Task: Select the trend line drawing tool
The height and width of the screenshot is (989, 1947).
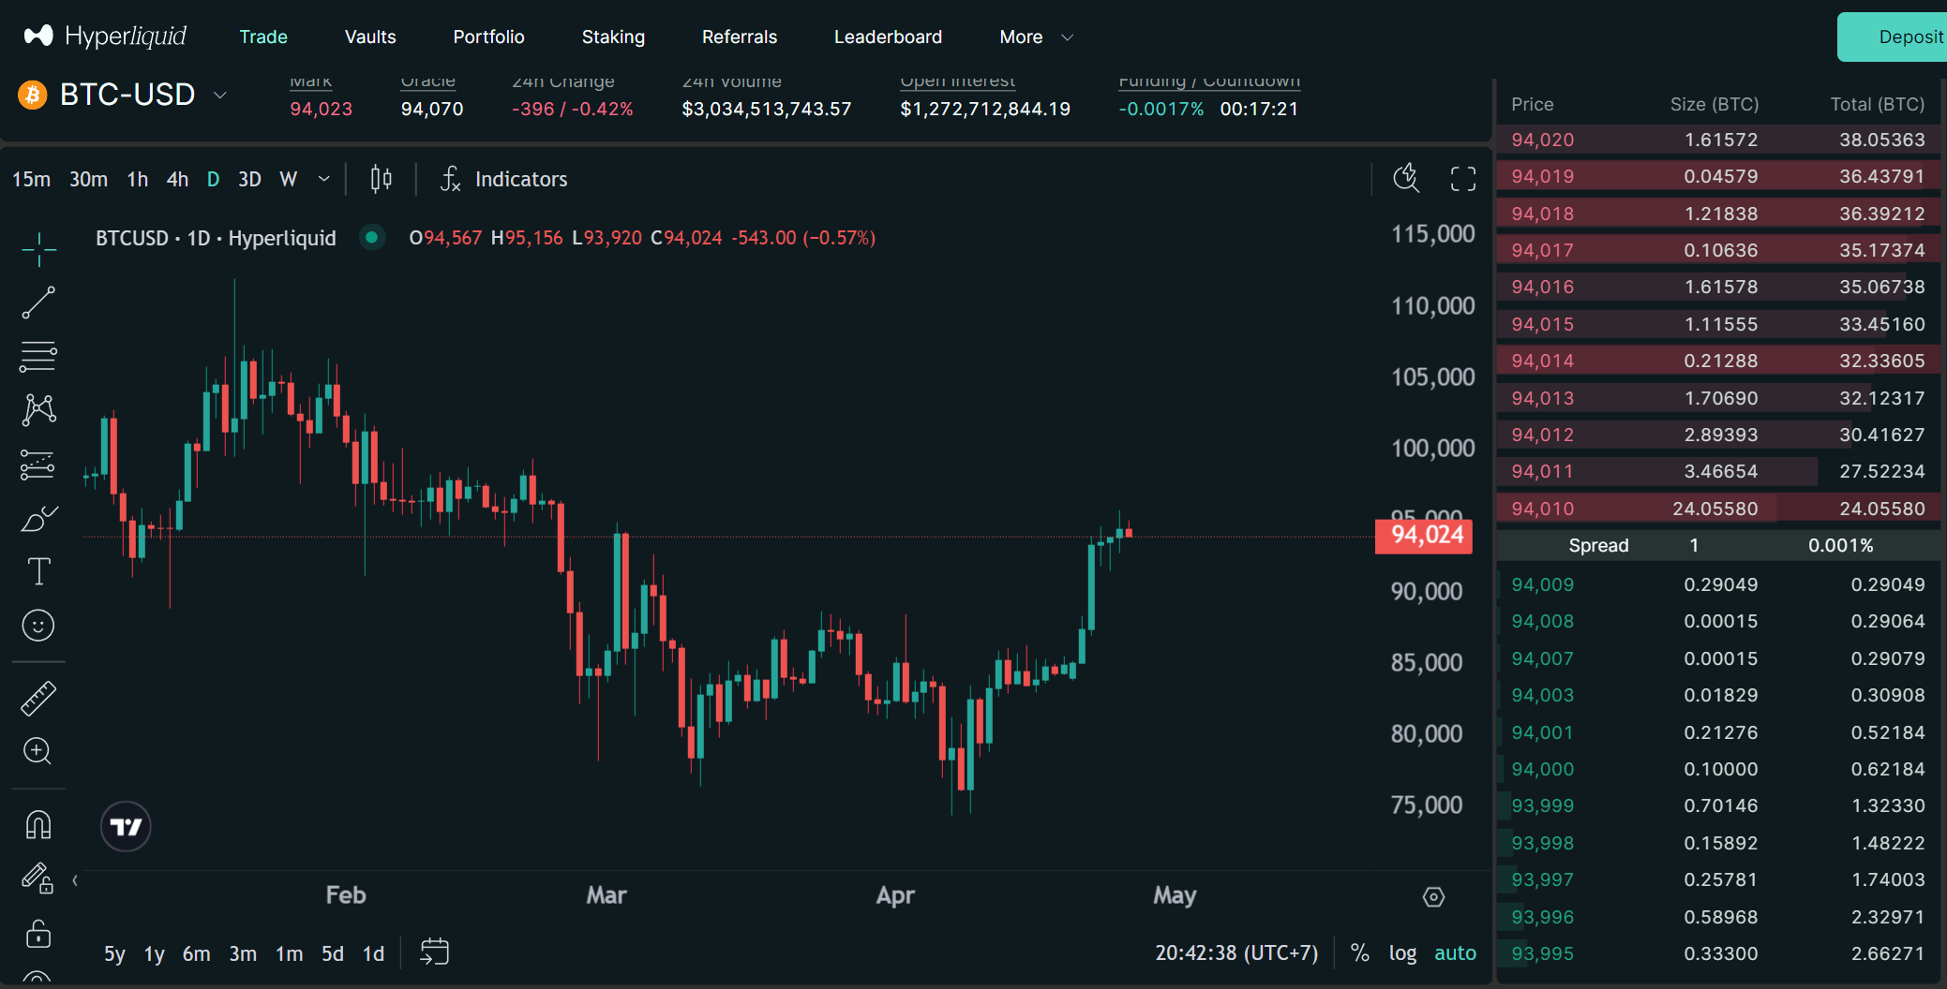Action: click(x=38, y=303)
